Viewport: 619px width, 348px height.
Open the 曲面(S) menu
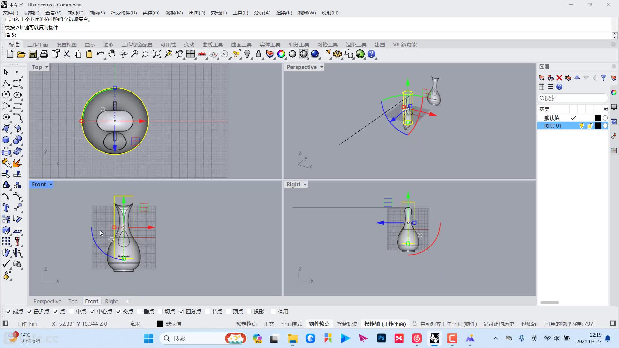(97, 13)
